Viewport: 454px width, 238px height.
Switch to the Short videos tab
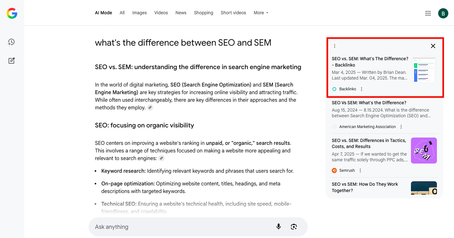(233, 13)
